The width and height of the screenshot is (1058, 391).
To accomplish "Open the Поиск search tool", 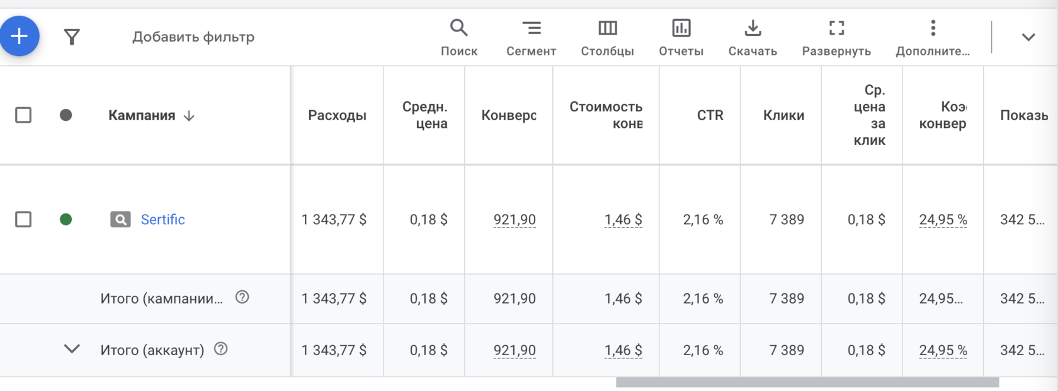I will [x=458, y=37].
